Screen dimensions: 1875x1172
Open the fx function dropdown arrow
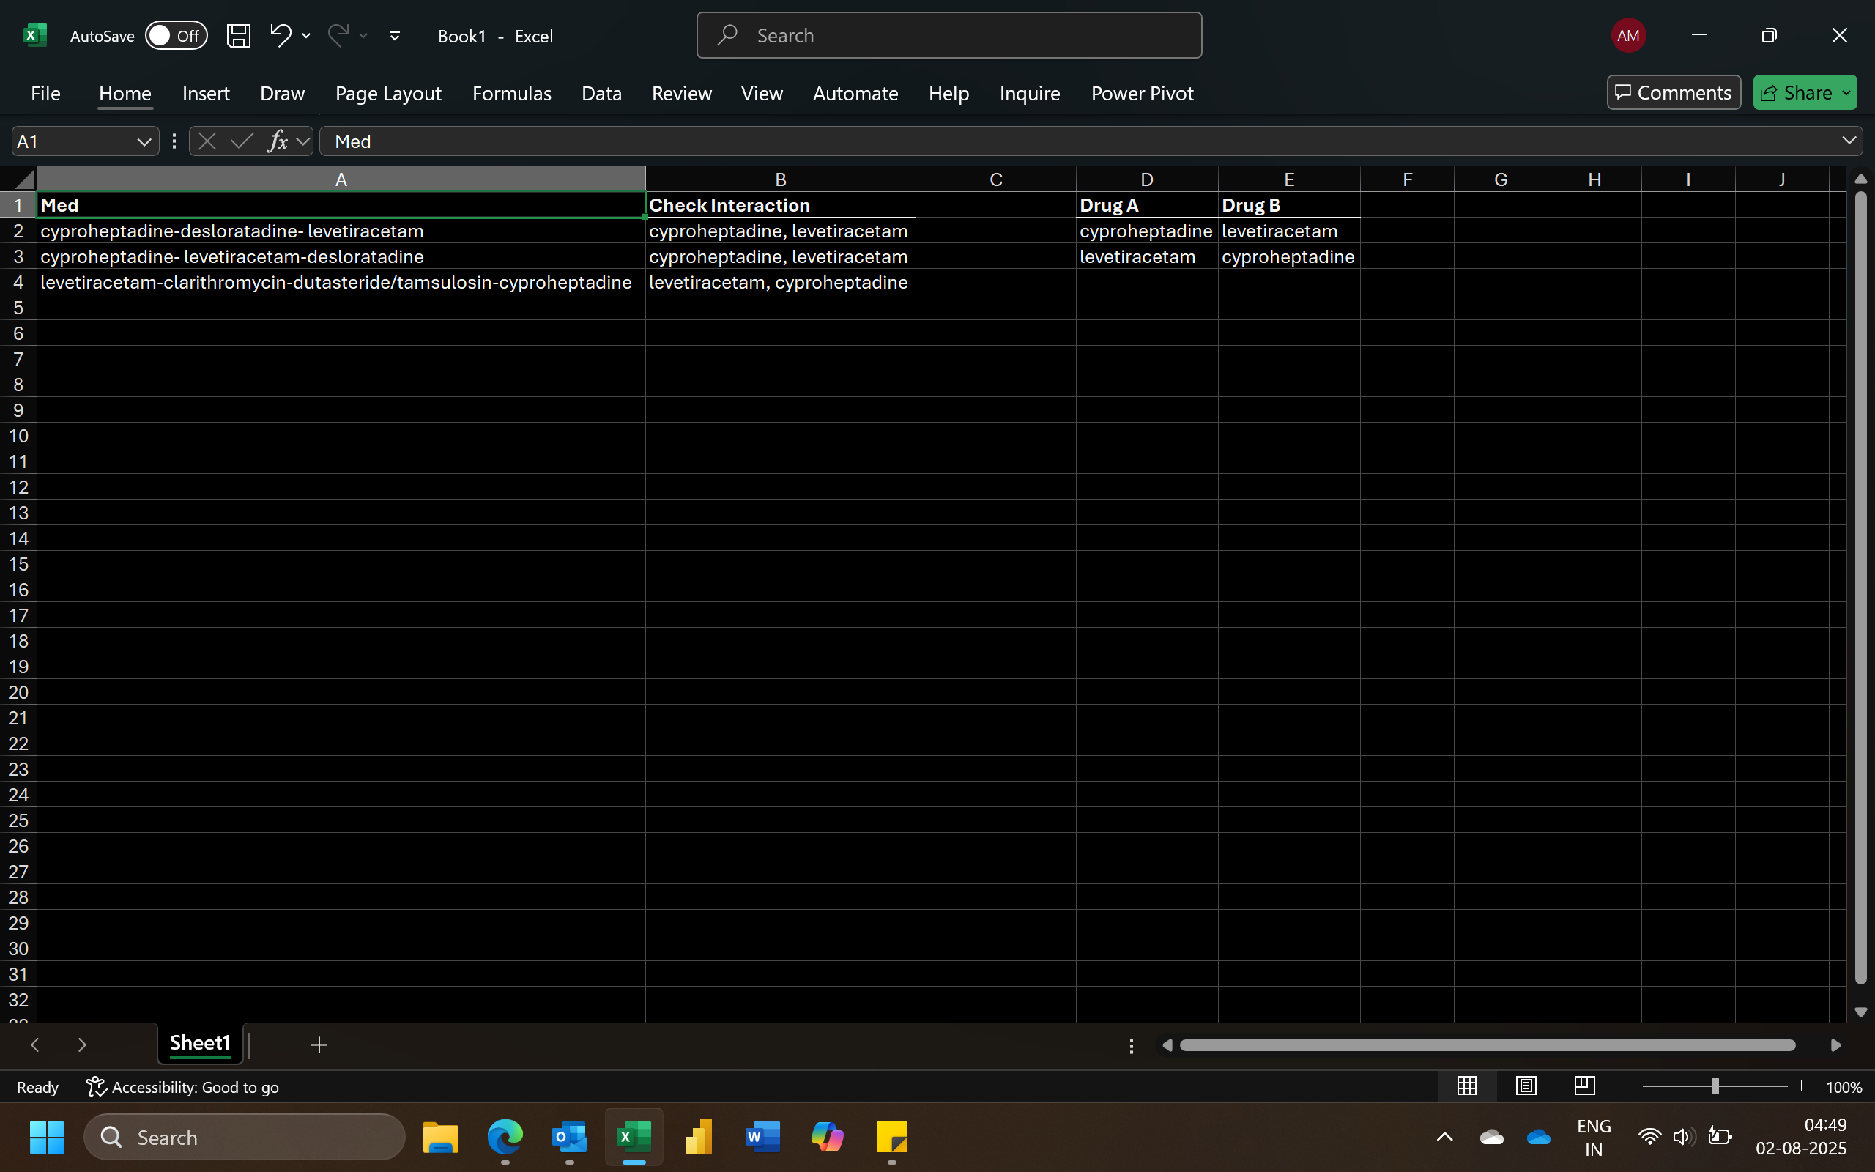(303, 141)
